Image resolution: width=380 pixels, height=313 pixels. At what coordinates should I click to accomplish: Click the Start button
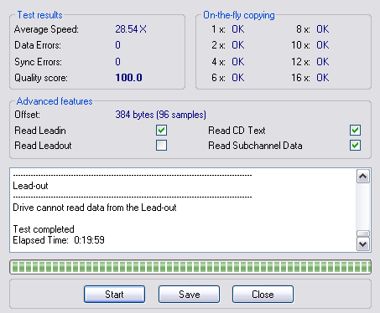tap(114, 294)
